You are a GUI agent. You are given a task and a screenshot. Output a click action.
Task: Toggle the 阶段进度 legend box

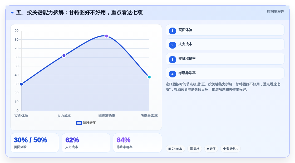click(79, 123)
